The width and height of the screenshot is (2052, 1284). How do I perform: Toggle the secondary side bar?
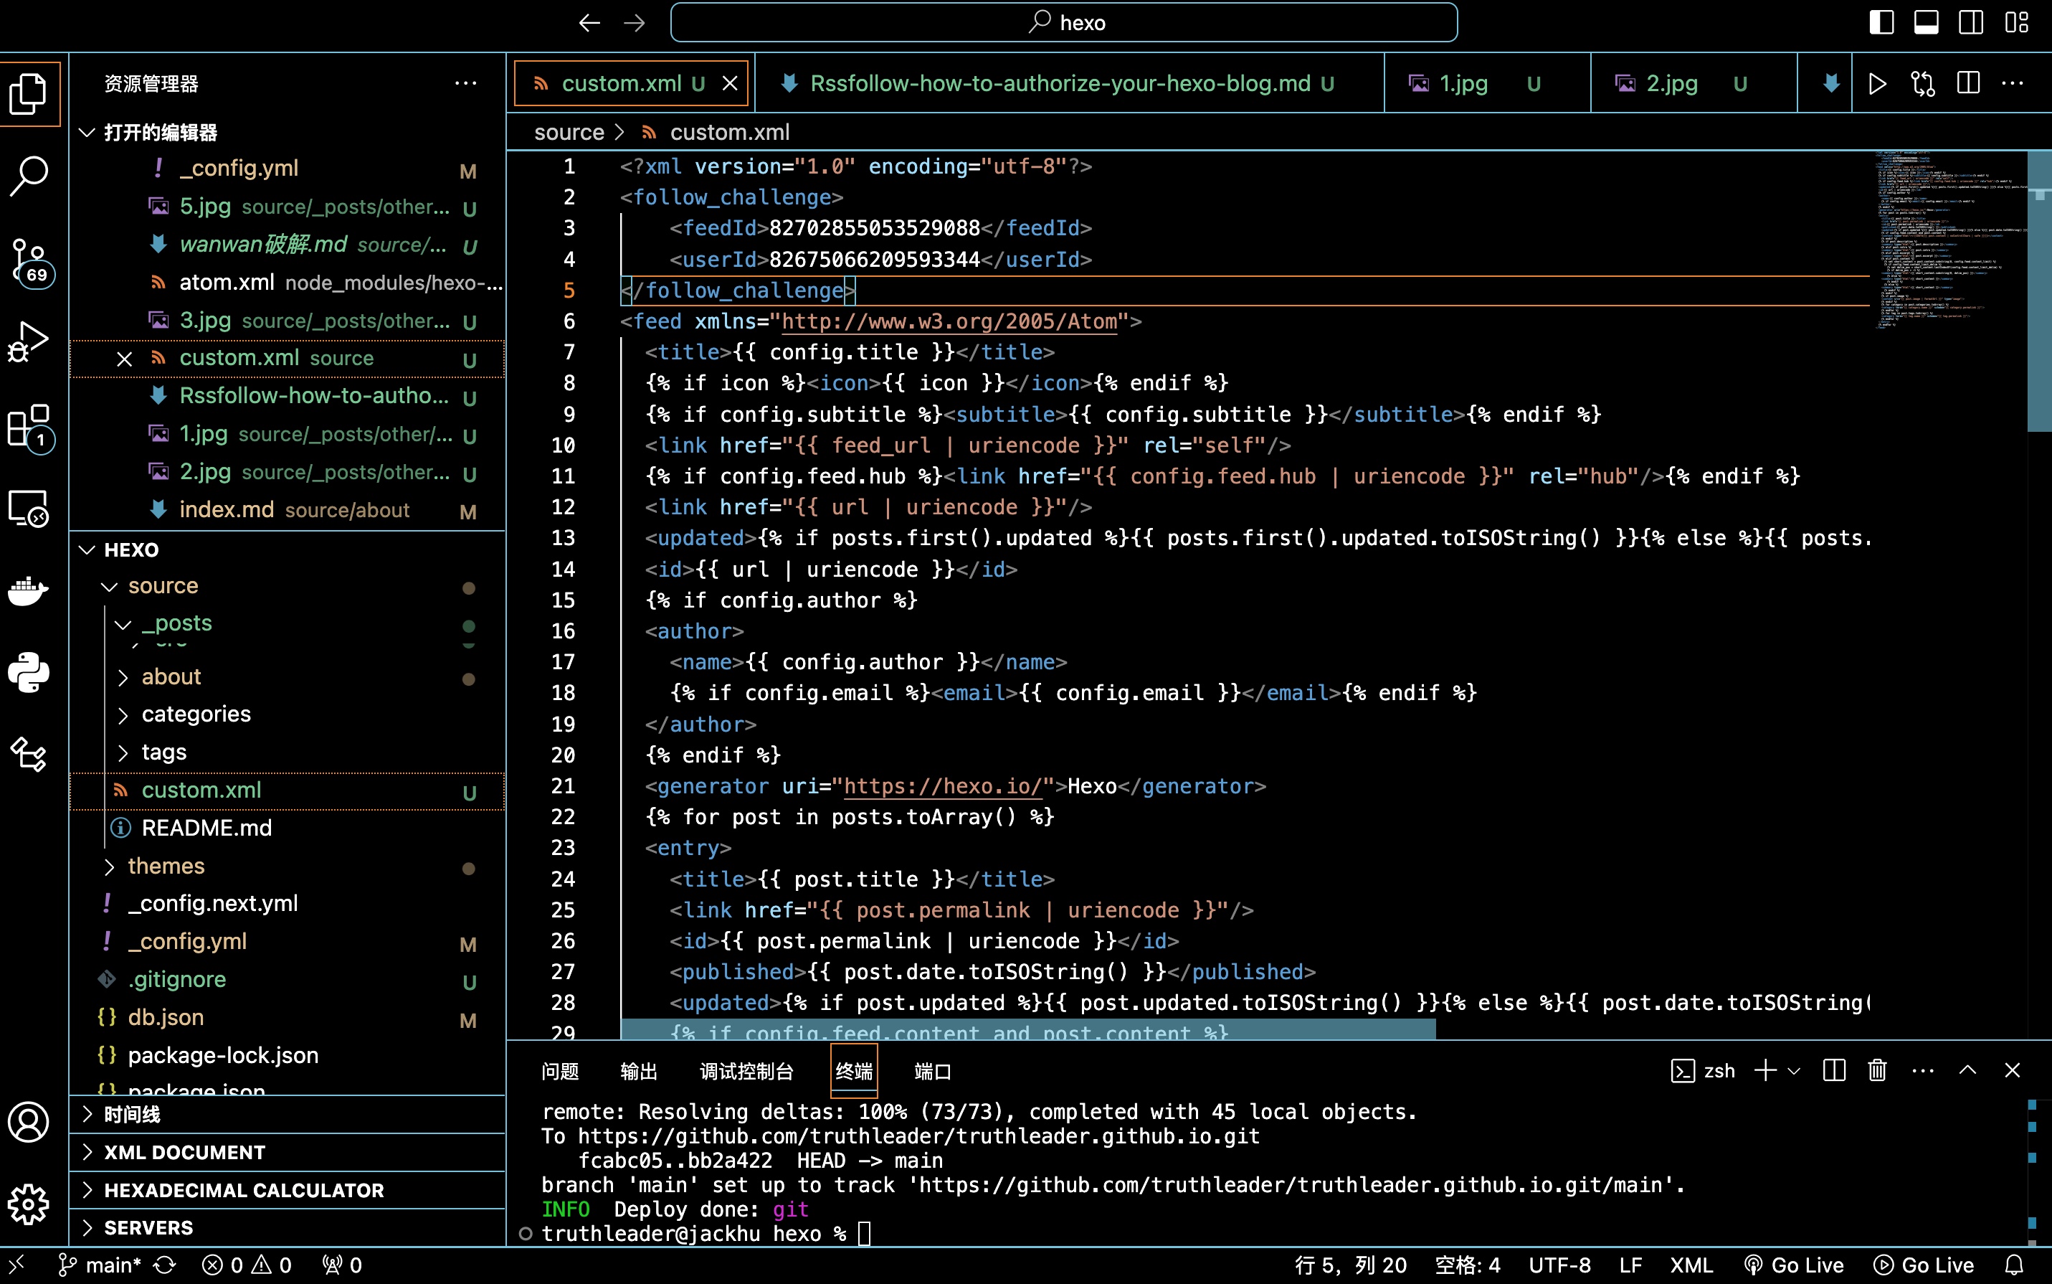click(1970, 23)
